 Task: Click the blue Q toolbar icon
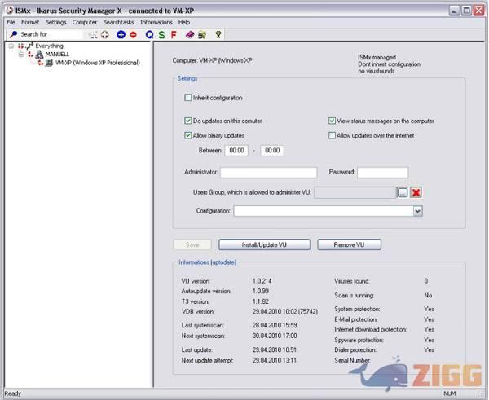click(x=149, y=34)
